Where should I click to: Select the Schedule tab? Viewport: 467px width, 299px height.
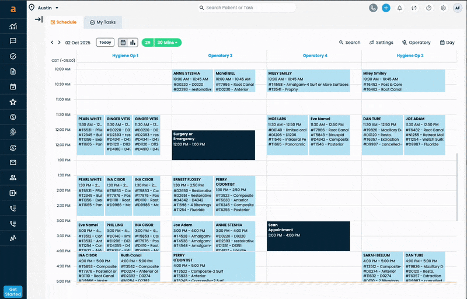64,22
